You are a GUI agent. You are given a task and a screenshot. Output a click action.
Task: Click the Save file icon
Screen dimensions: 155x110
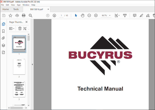click(x=4, y=15)
